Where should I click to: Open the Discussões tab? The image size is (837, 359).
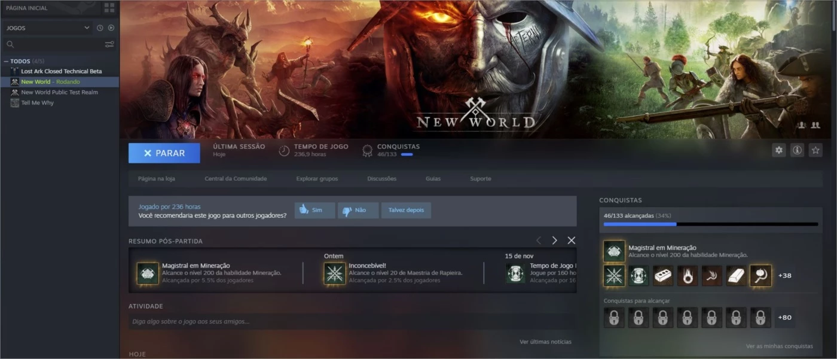pos(381,179)
